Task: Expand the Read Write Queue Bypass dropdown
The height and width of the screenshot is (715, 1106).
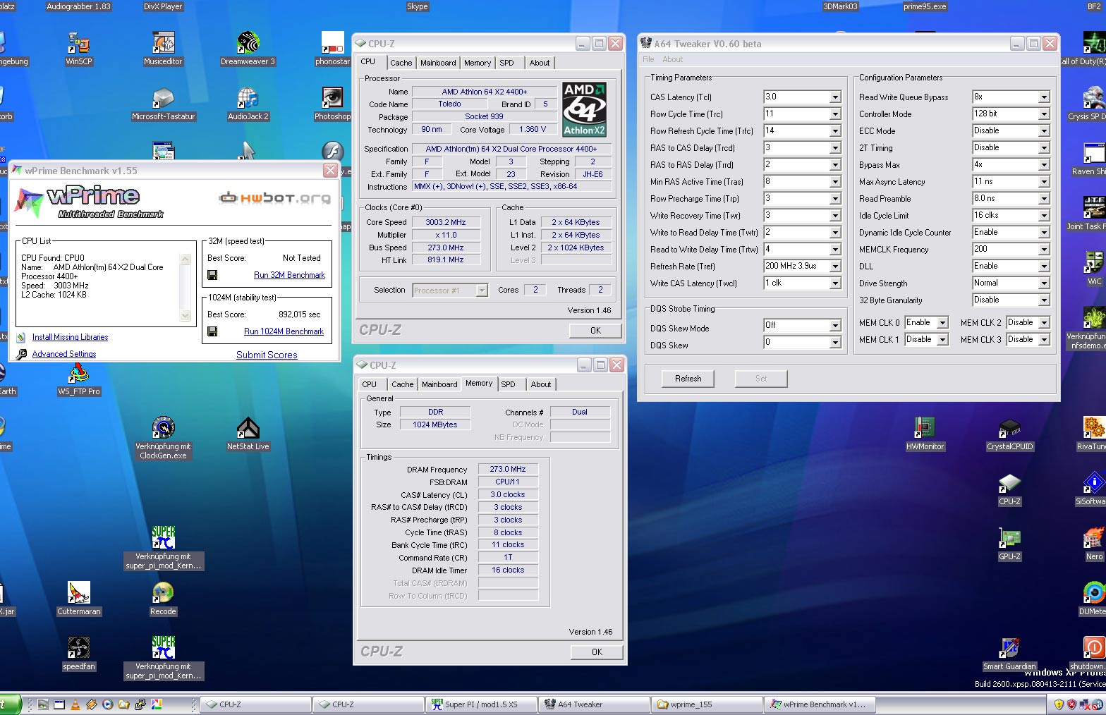Action: (x=1044, y=97)
